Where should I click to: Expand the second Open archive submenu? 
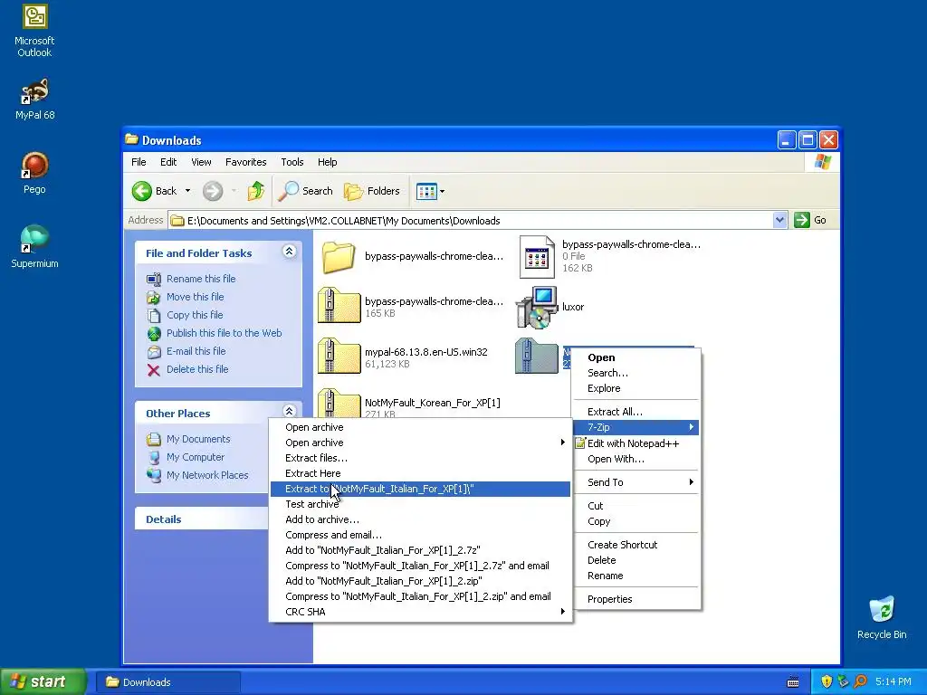pos(420,443)
